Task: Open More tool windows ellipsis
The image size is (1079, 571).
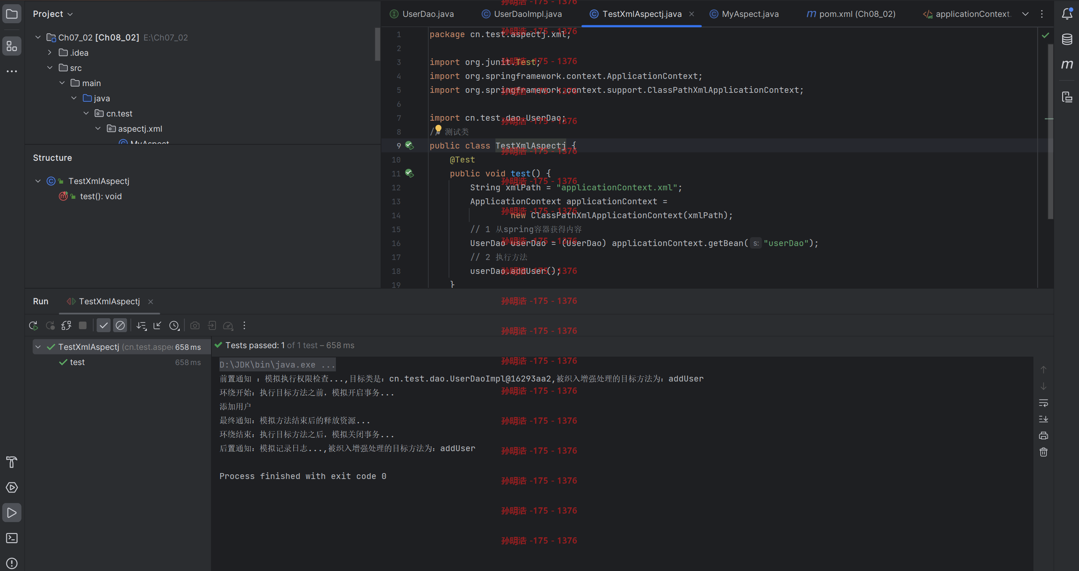Action: (12, 71)
